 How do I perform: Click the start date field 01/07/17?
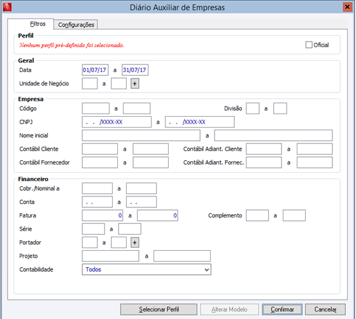click(95, 70)
